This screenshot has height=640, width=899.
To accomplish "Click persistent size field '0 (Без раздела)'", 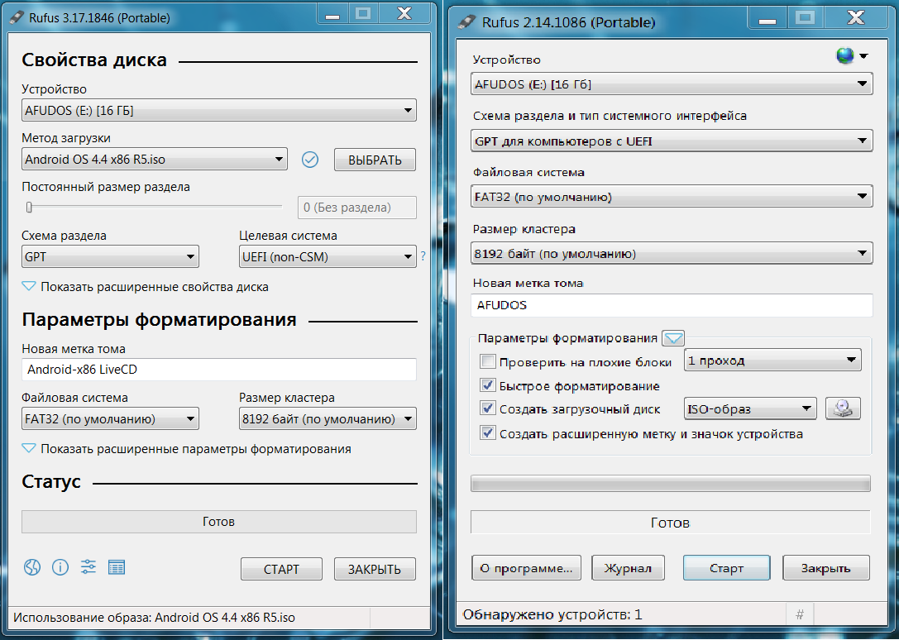I will (x=357, y=208).
